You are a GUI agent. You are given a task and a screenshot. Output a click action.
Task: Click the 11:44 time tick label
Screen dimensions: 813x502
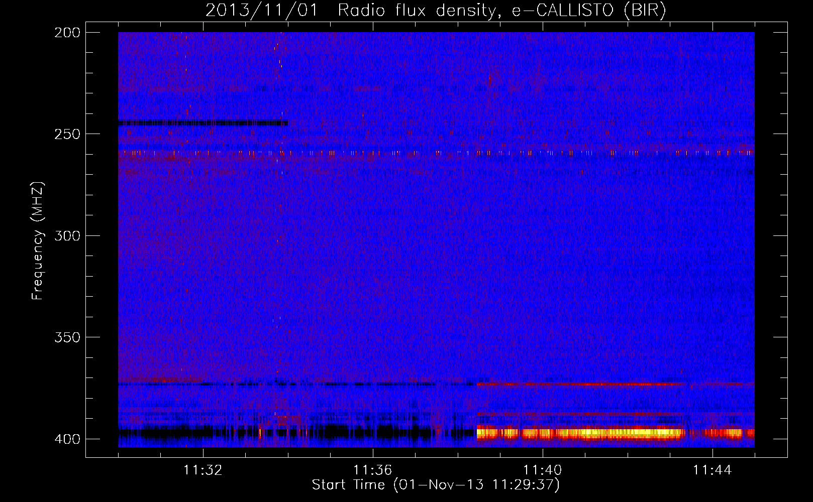tap(713, 470)
